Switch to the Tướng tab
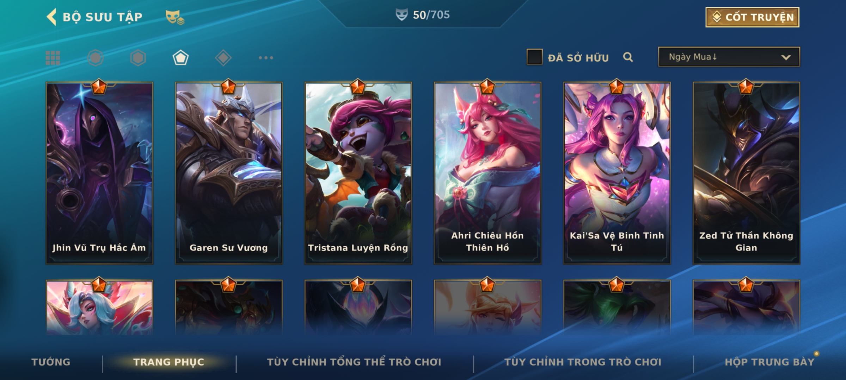 pyautogui.click(x=51, y=362)
